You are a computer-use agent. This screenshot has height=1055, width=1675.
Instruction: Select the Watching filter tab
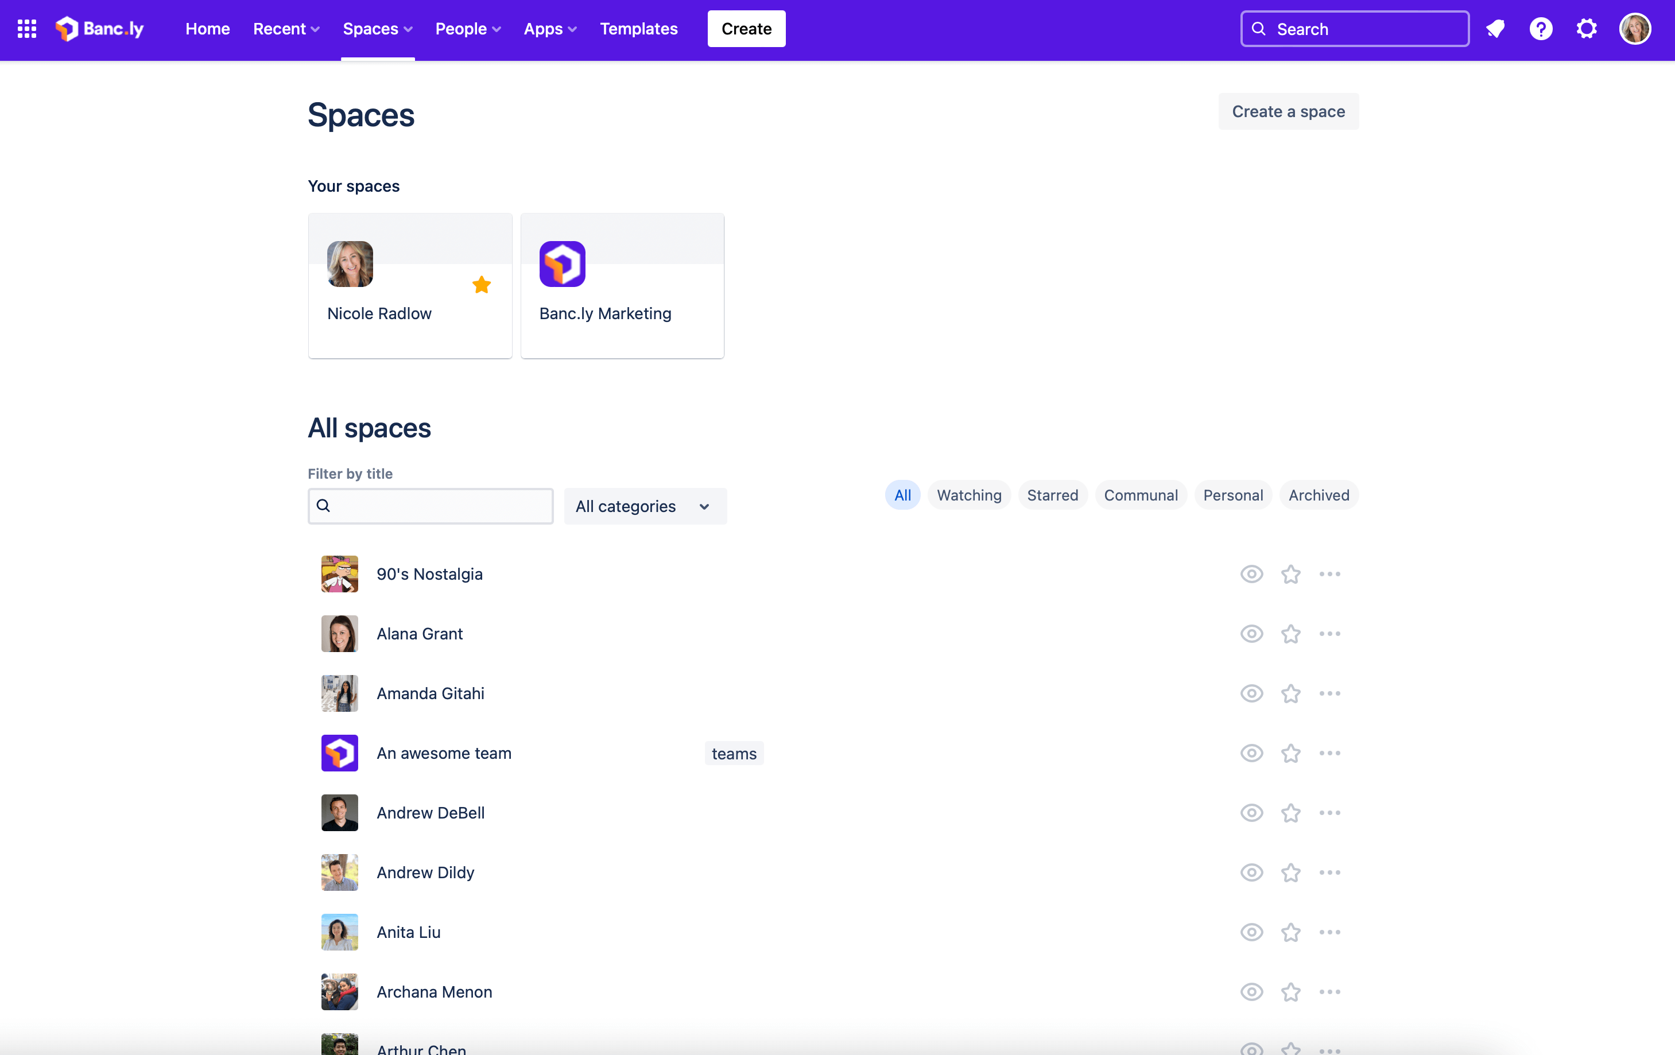click(x=969, y=495)
